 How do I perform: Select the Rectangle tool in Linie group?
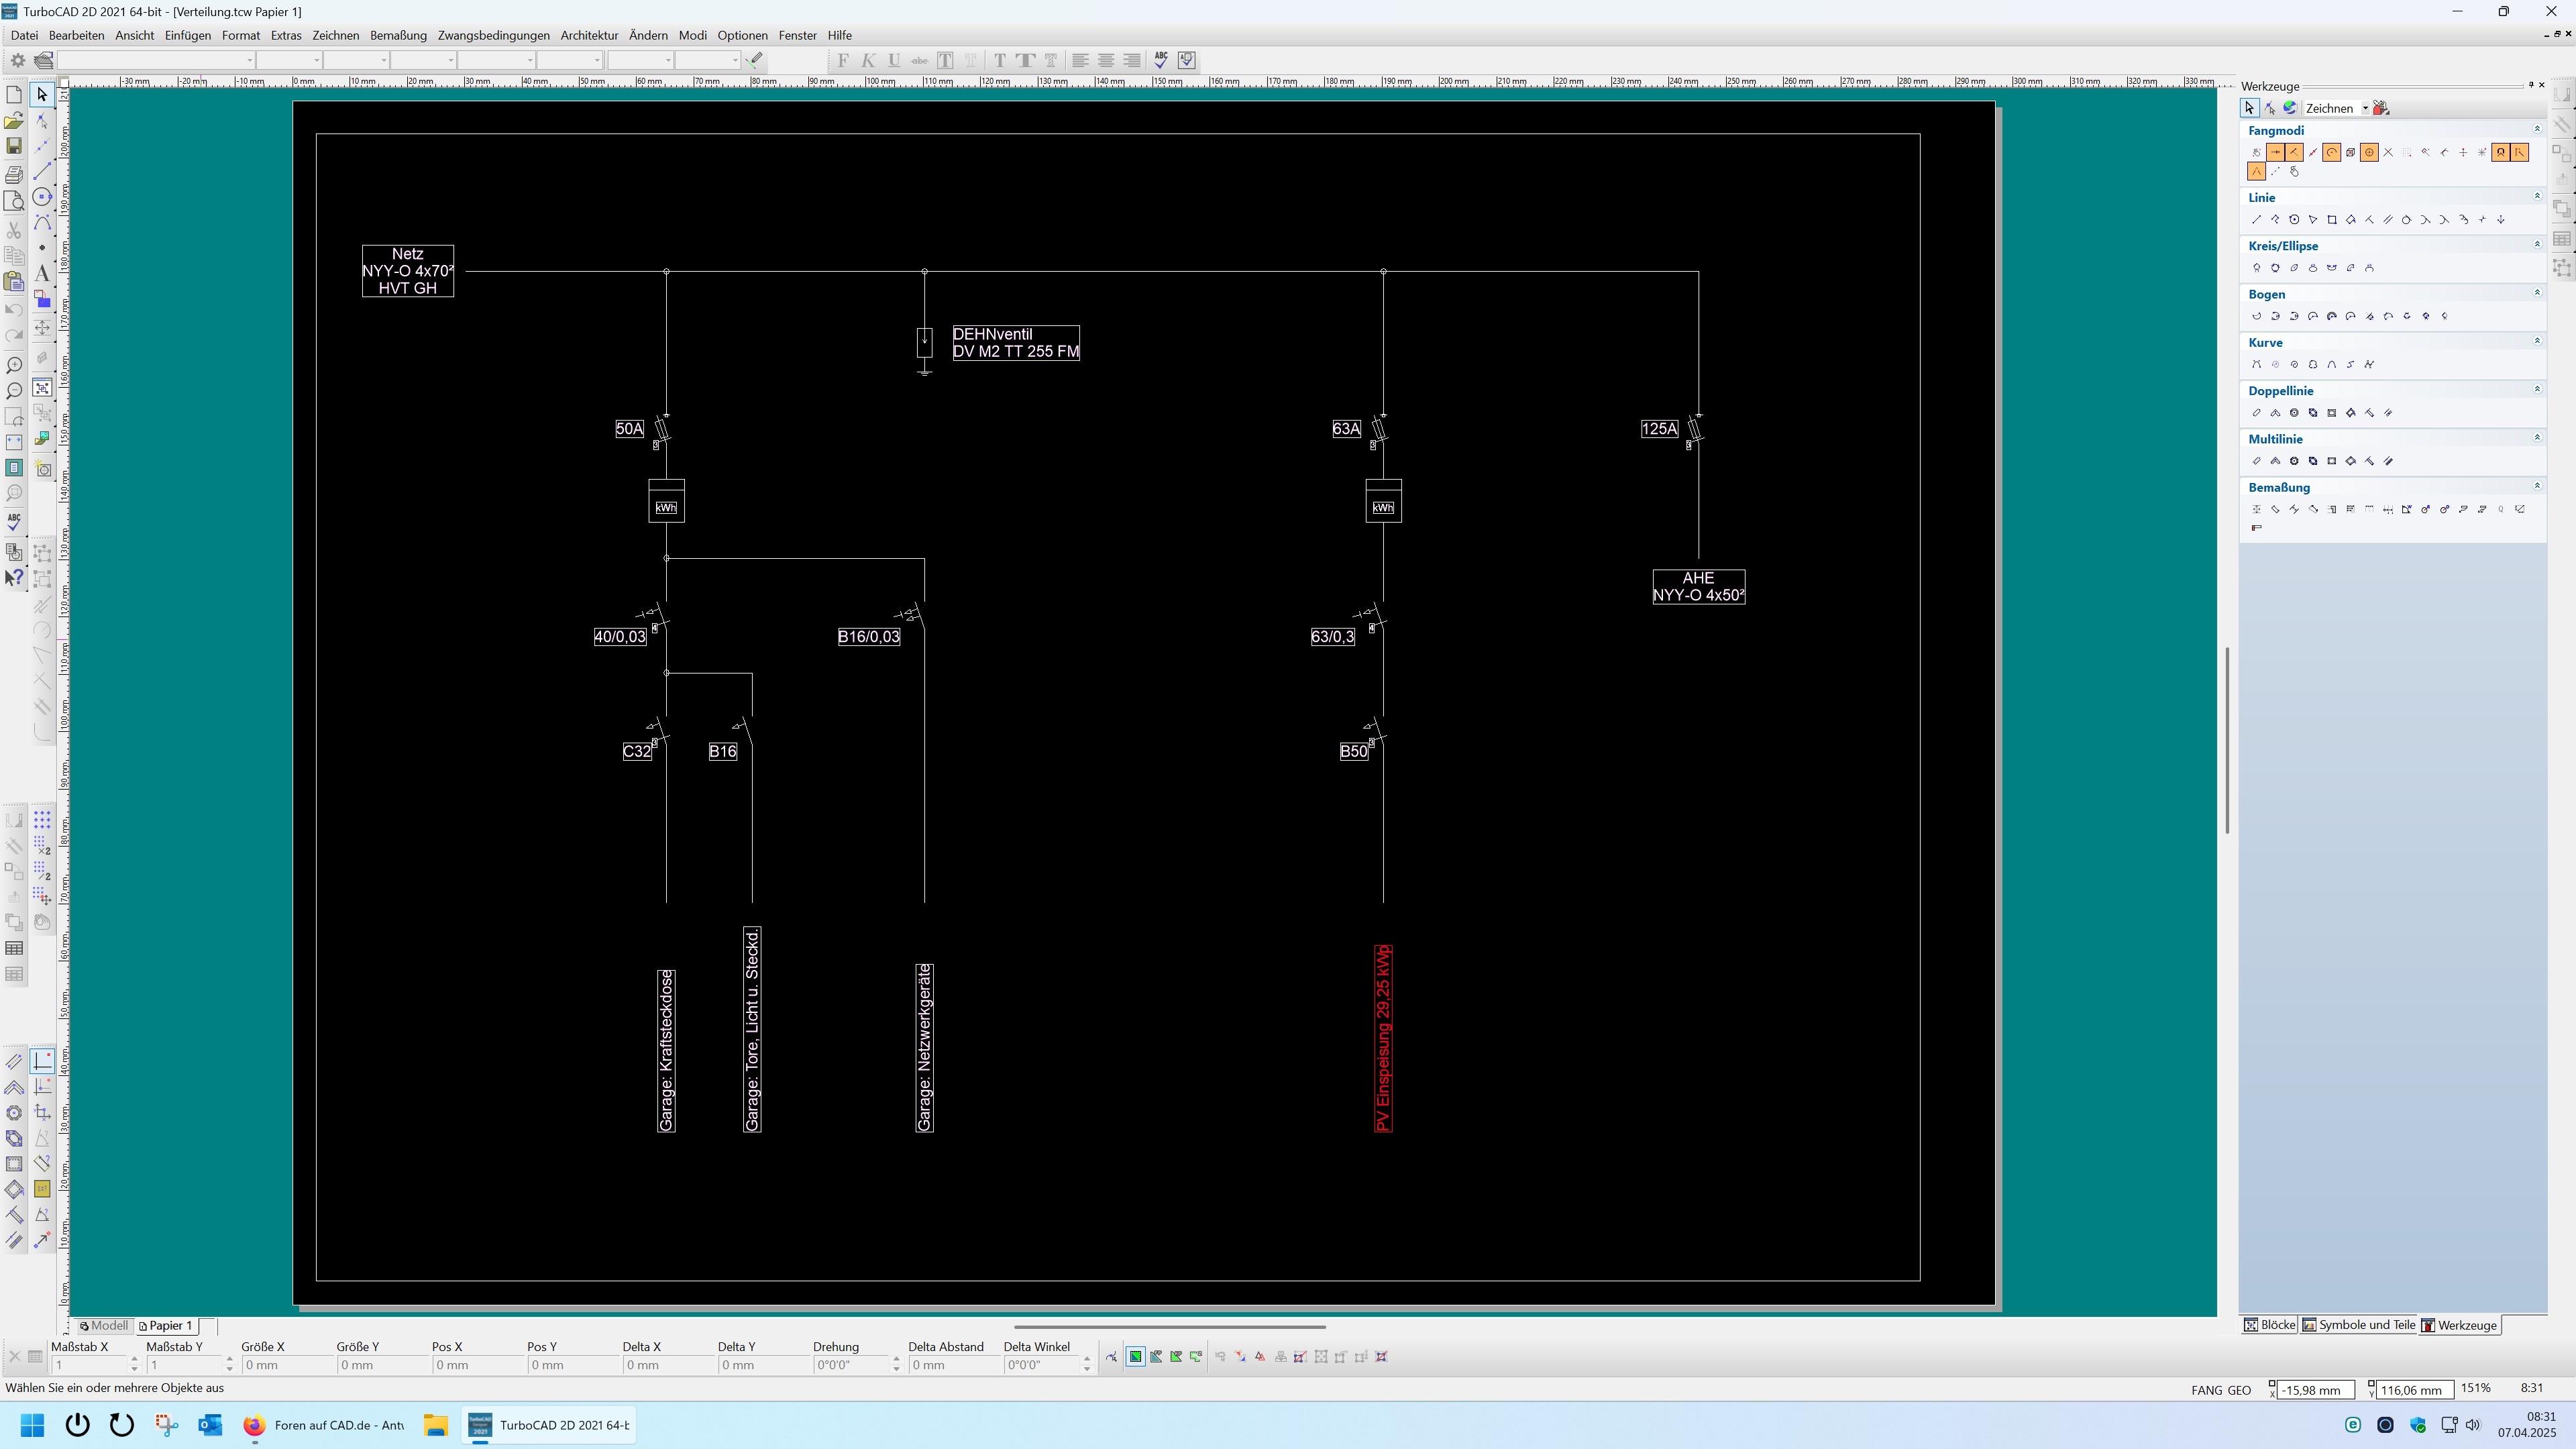tap(2332, 220)
